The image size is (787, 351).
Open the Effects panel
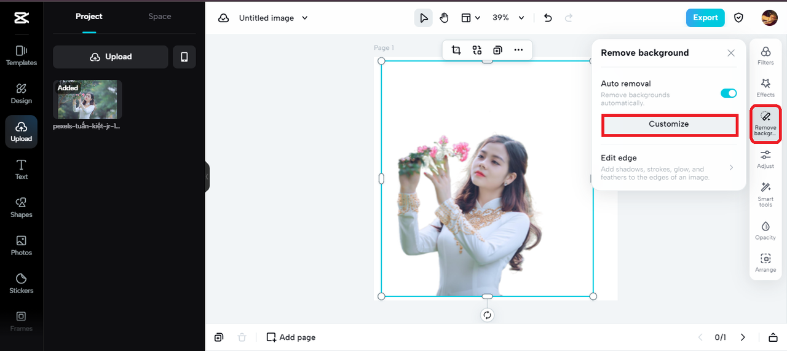(x=765, y=87)
